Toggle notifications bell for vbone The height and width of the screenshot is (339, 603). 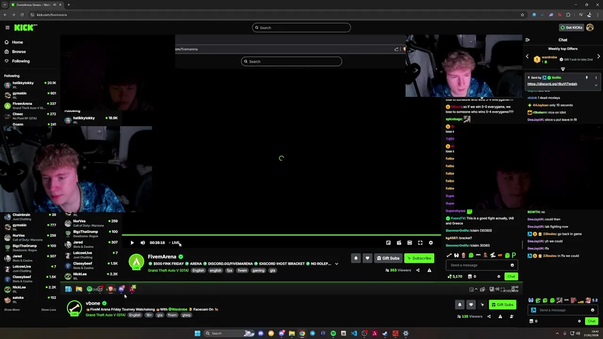click(x=460, y=305)
